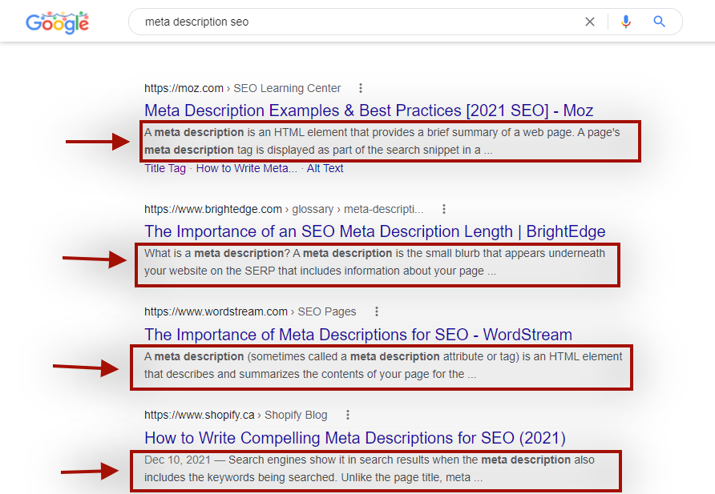Open The Importance of an SEO Meta Description Length link

(375, 231)
